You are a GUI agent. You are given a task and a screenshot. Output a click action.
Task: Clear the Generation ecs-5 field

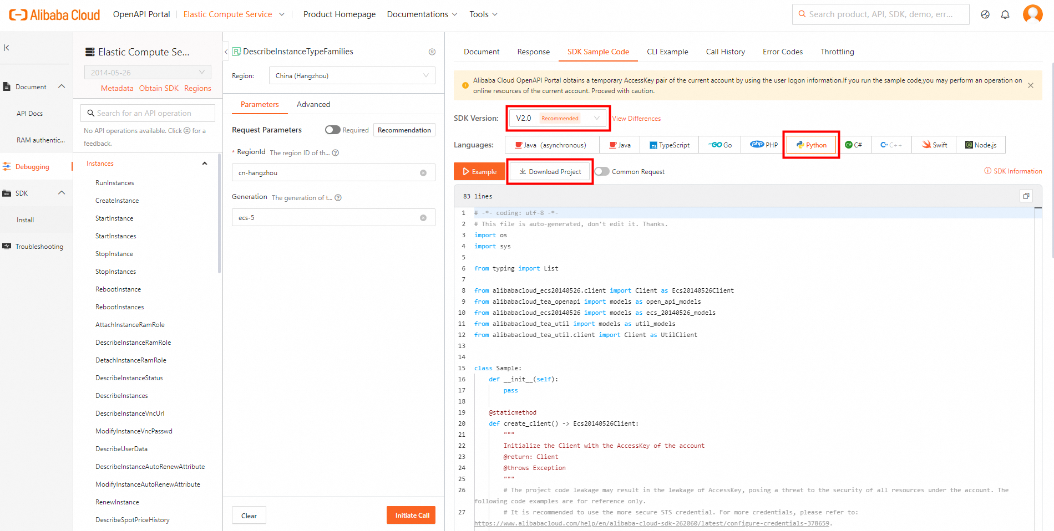point(423,218)
